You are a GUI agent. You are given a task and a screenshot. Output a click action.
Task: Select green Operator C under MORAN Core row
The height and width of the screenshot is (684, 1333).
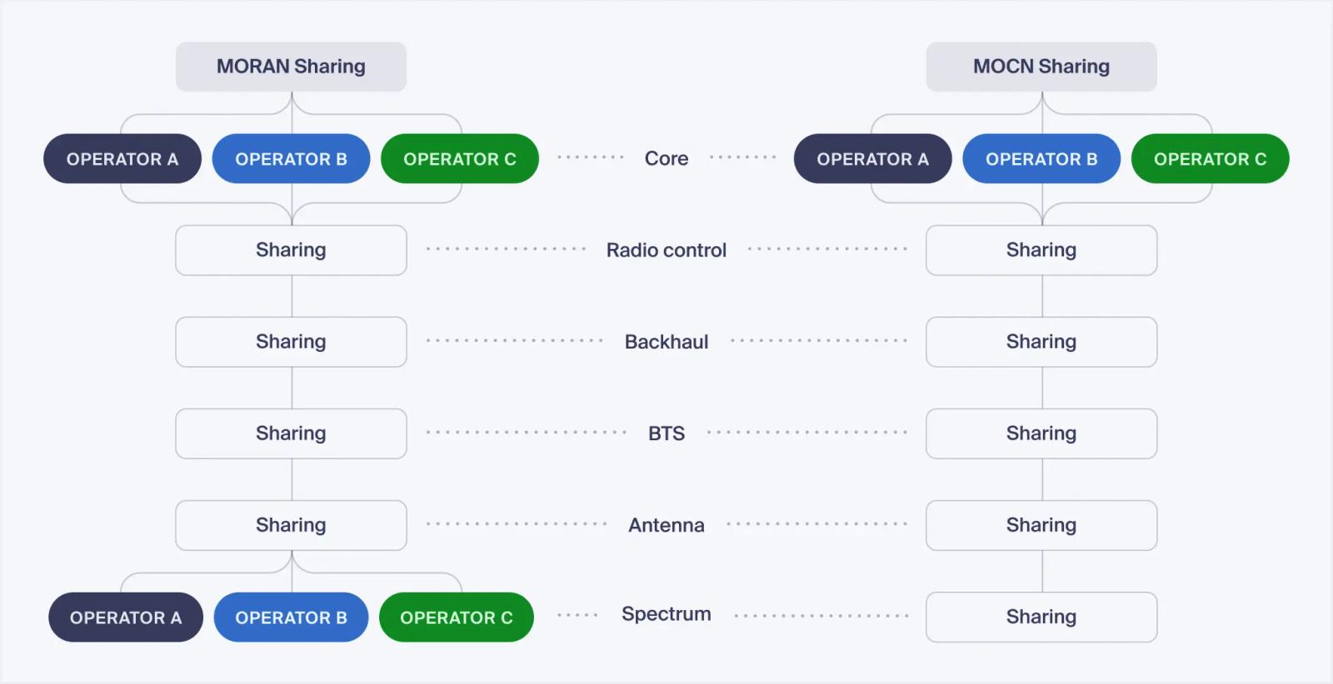(460, 159)
